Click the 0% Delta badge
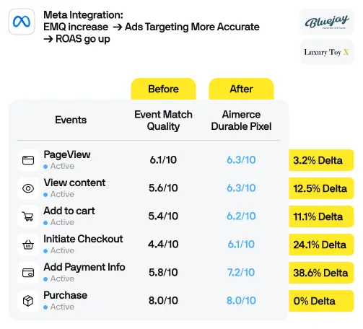Image resolution: width=363 pixels, height=329 pixels. [x=321, y=301]
